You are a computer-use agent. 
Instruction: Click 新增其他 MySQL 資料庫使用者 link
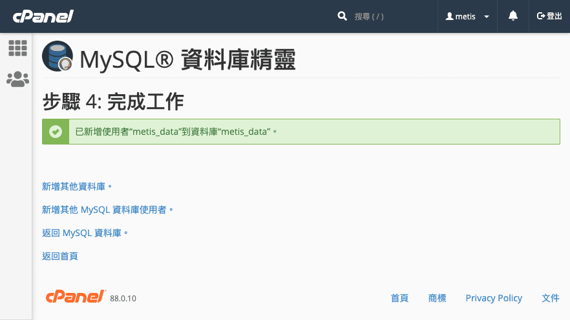[107, 210]
